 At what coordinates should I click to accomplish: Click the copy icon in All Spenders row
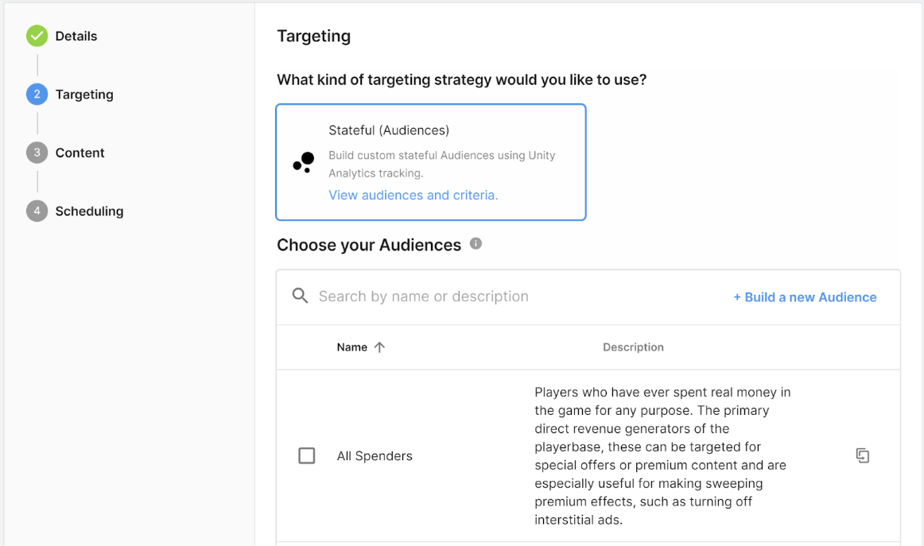coord(862,455)
